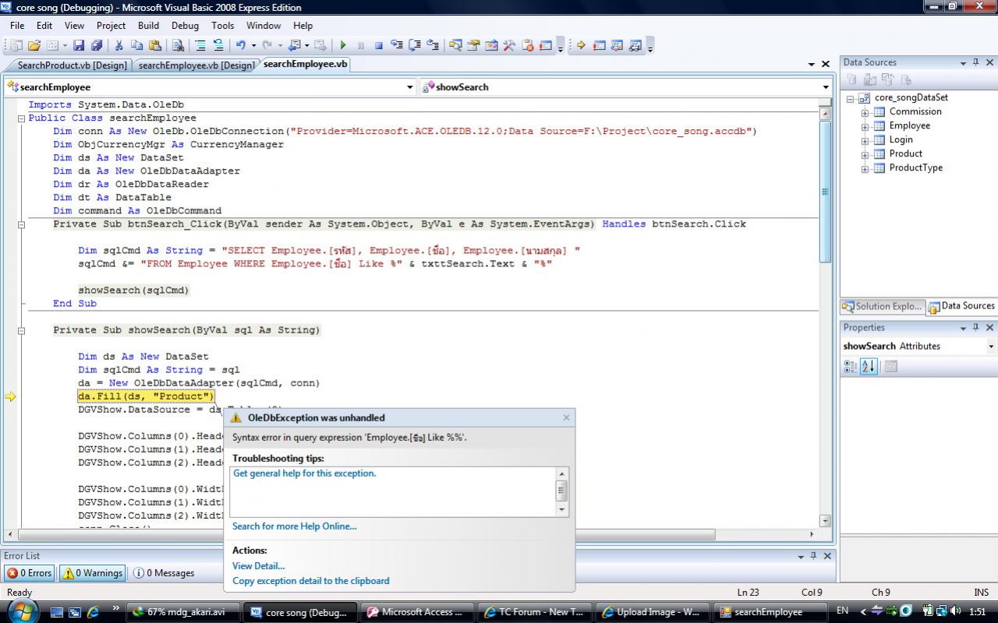Image resolution: width=998 pixels, height=623 pixels.
Task: Open the Debug menu
Action: pos(185,26)
